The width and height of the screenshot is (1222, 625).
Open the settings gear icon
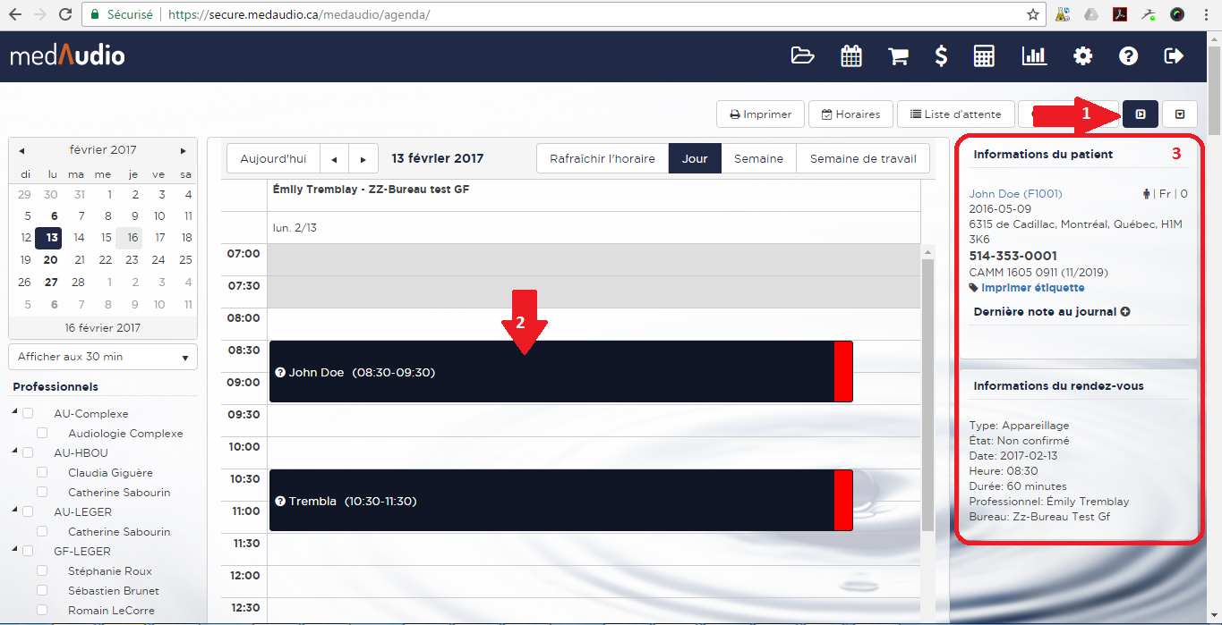pos(1083,56)
